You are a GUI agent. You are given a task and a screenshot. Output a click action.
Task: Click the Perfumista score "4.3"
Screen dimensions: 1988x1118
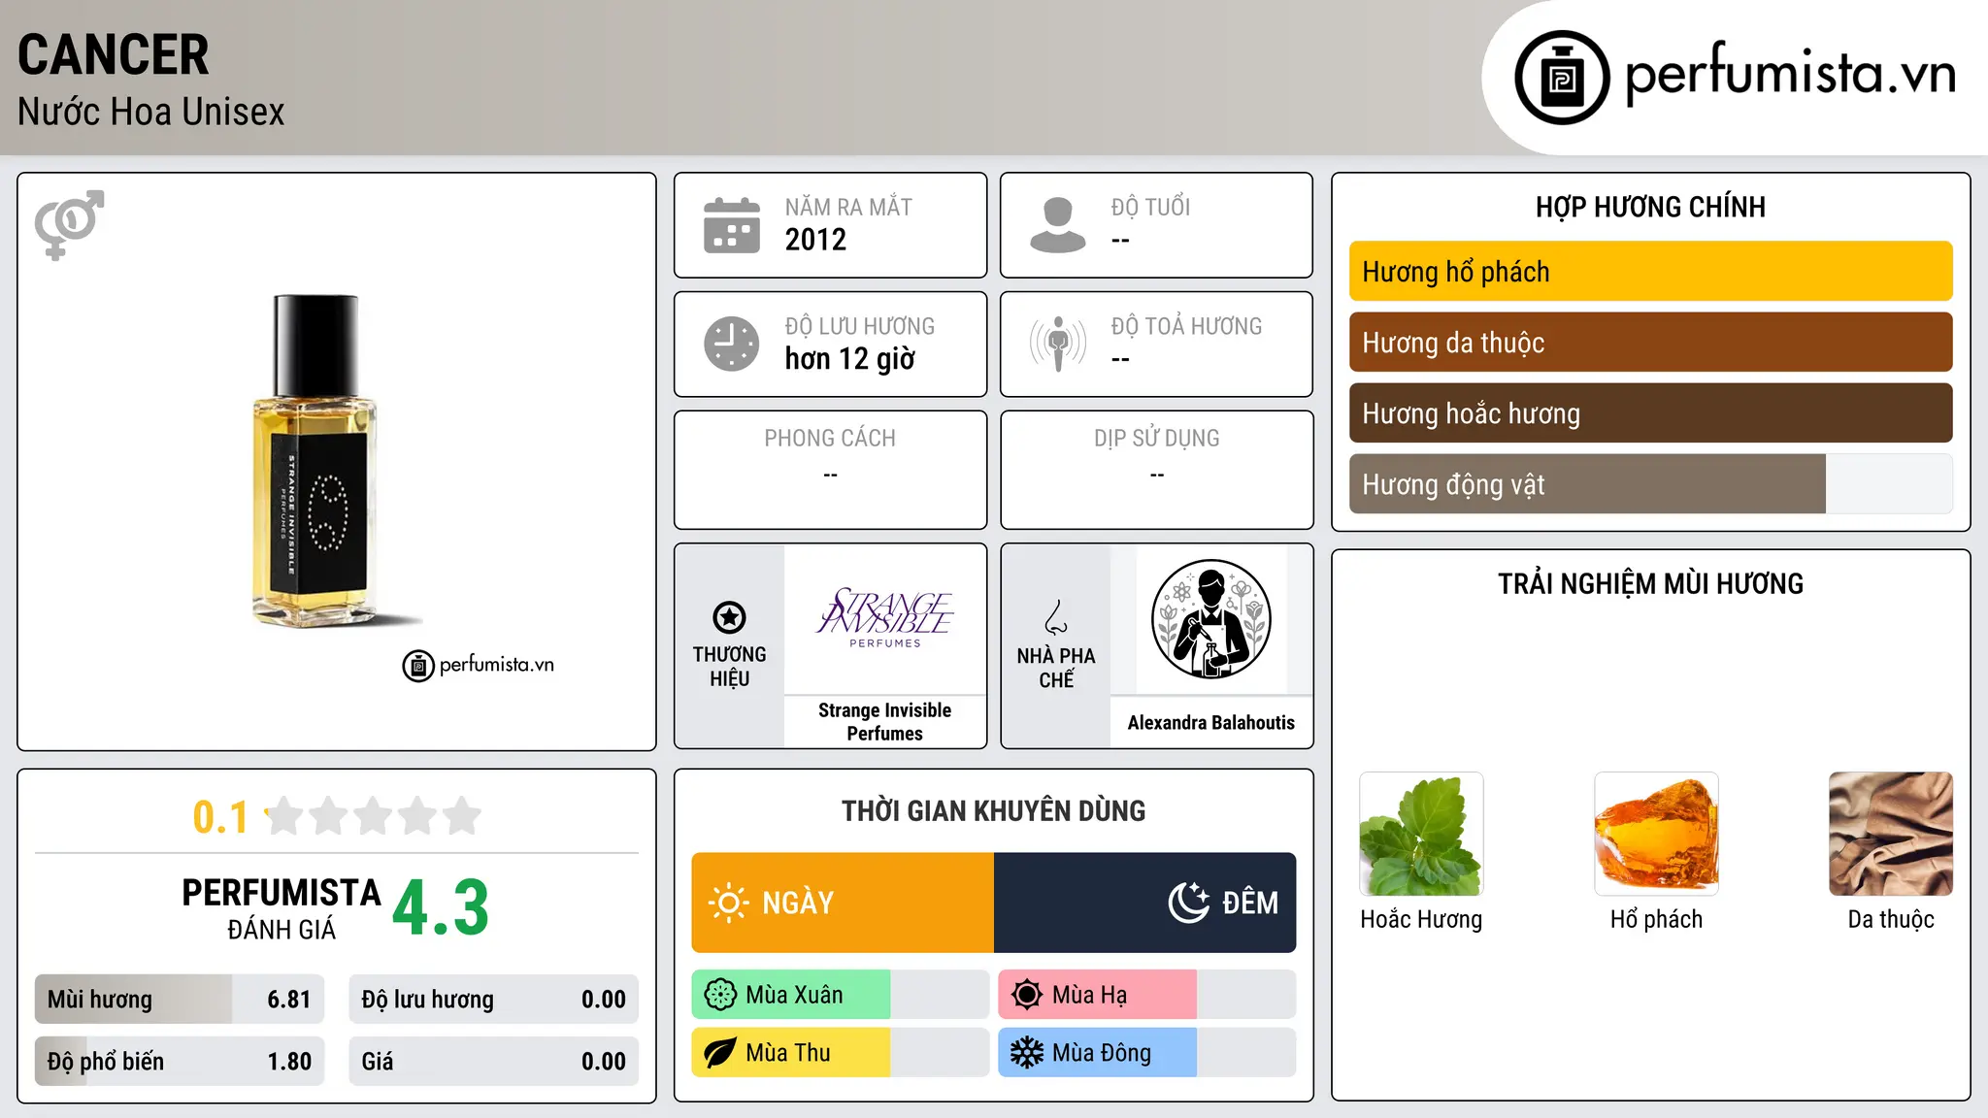click(441, 907)
